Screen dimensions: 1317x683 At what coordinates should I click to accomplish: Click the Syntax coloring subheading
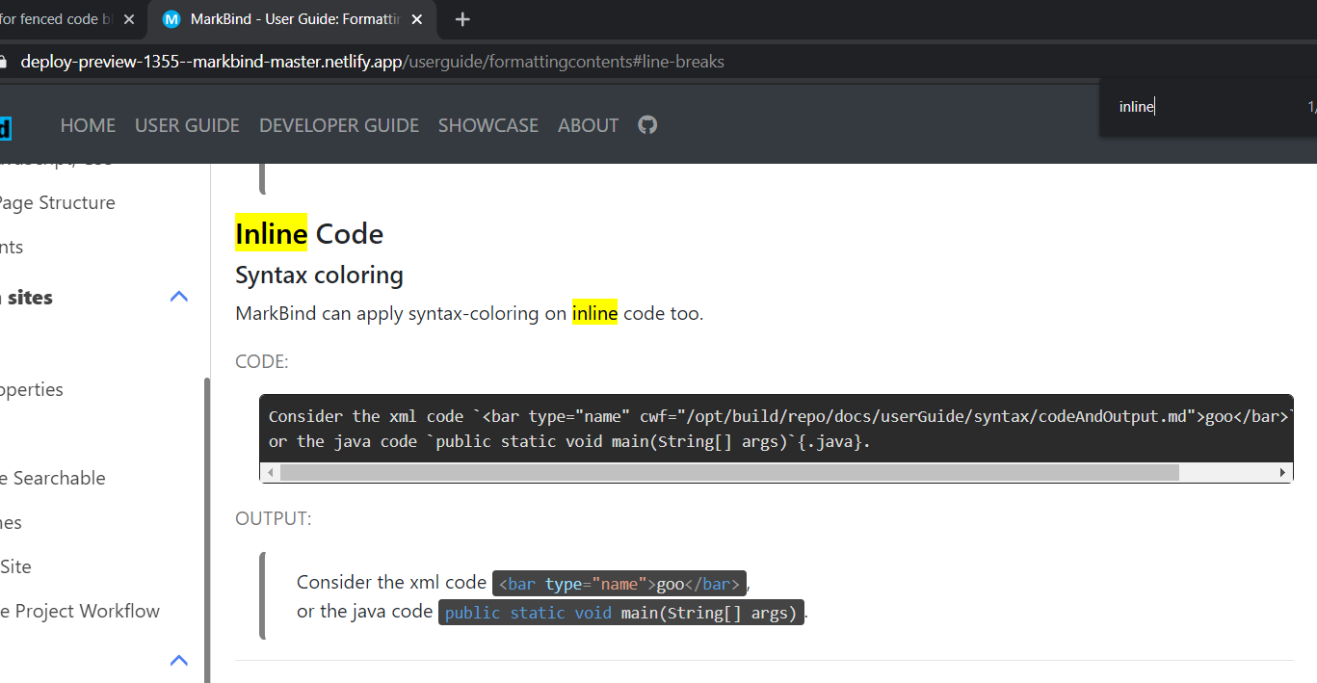coord(319,275)
